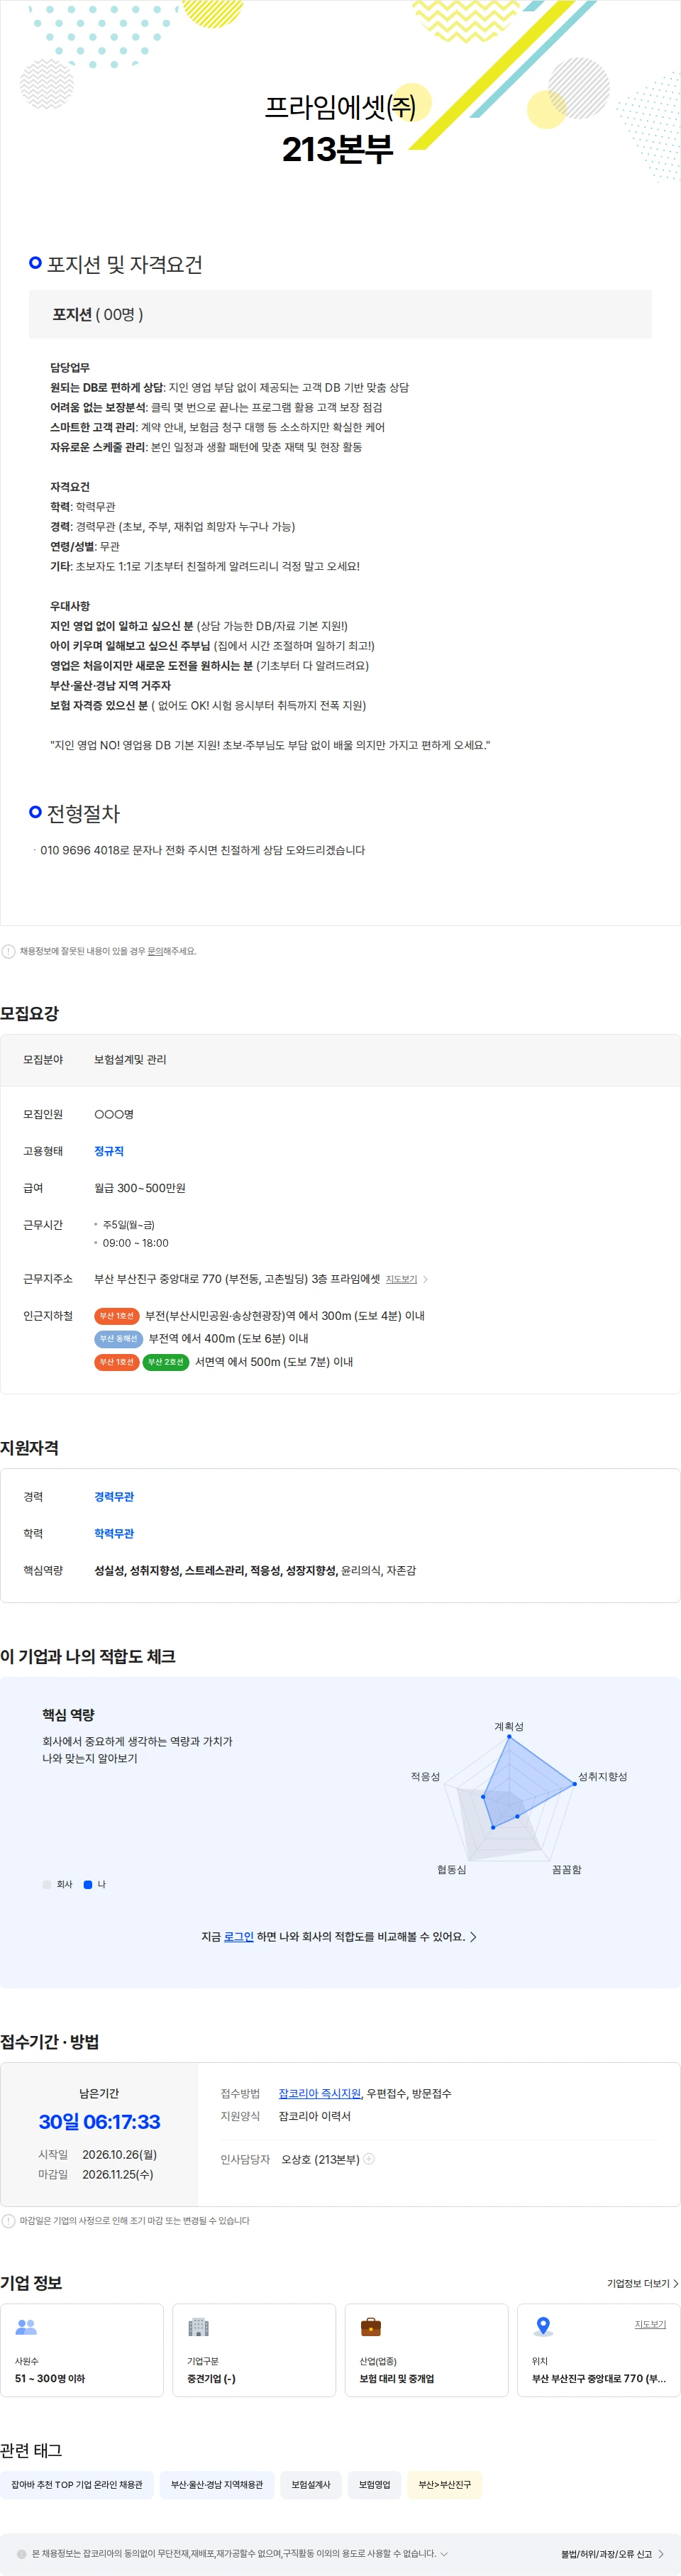This screenshot has height=2576, width=681.
Task: Click the building icon in 기업구분 card
Action: pyautogui.click(x=198, y=2326)
